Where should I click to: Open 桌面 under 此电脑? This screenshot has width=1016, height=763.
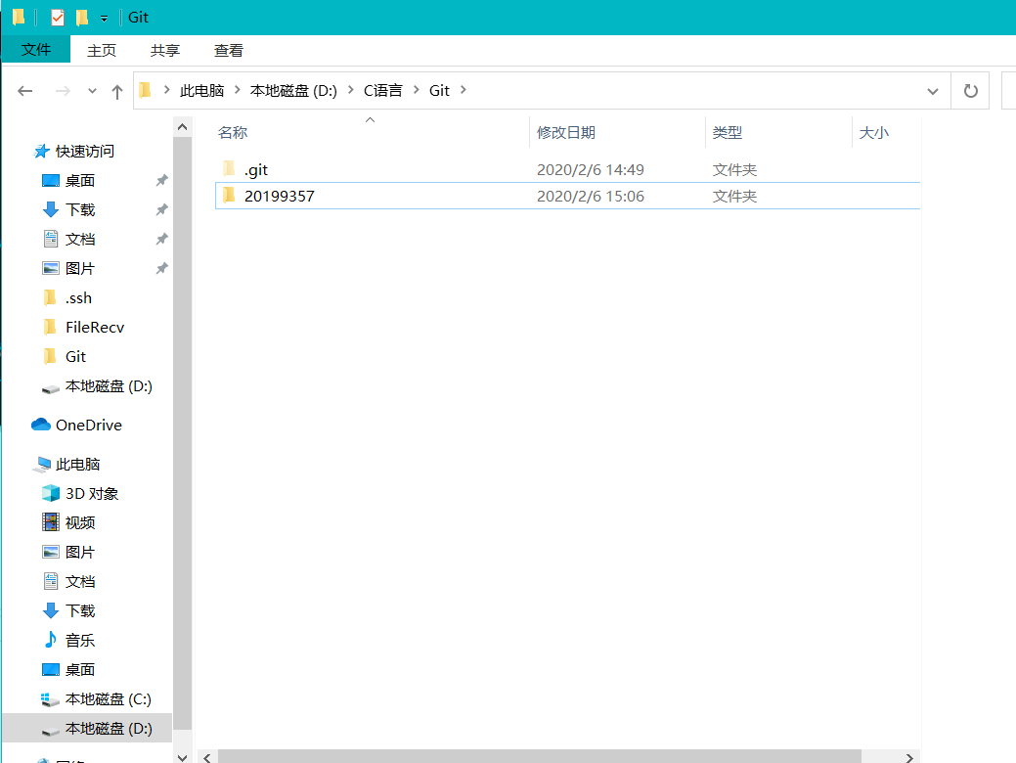pos(80,670)
